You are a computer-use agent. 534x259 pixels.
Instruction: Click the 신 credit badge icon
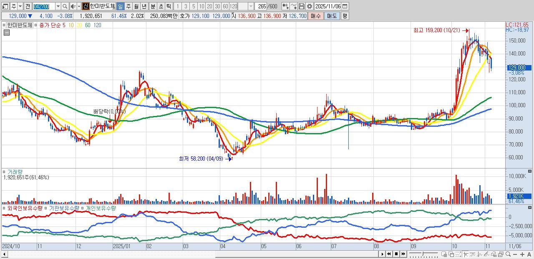[86, 6]
